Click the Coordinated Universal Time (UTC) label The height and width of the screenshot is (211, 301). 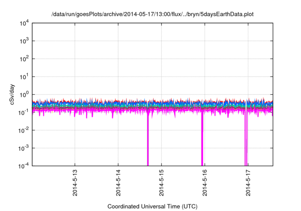coord(152,206)
